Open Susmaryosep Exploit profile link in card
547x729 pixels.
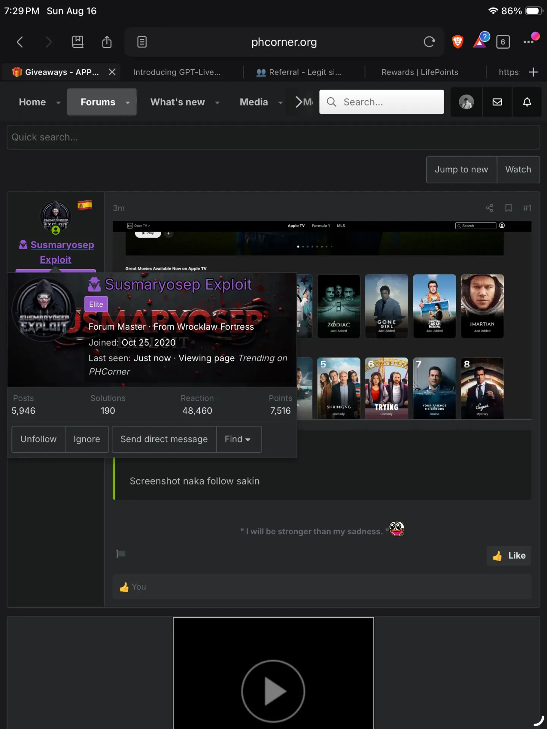point(178,284)
